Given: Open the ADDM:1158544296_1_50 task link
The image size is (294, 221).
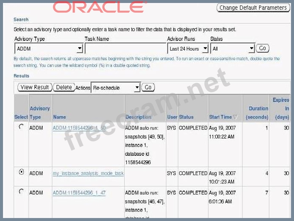Looking at the screenshot, I should pos(79,128).
